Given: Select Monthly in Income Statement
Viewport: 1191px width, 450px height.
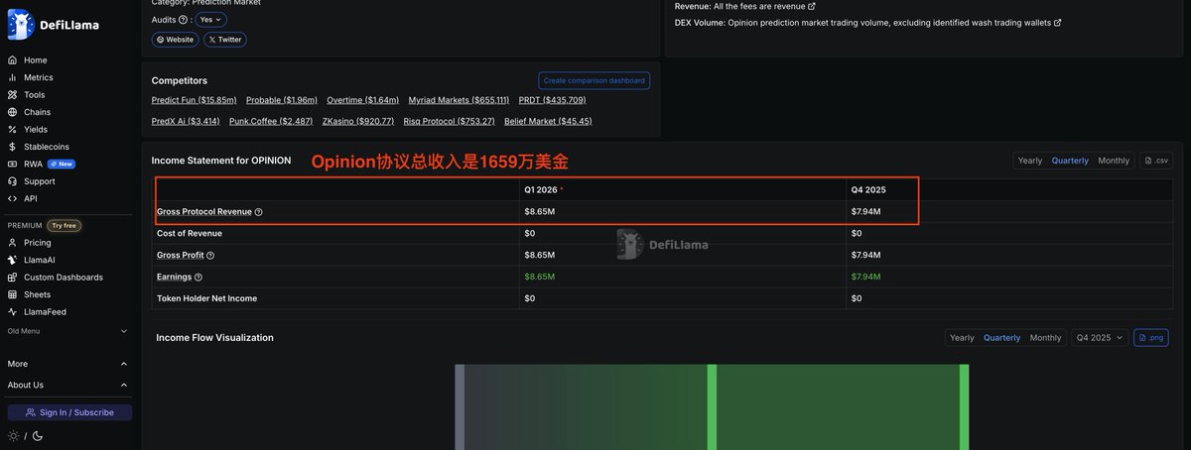Looking at the screenshot, I should point(1114,161).
